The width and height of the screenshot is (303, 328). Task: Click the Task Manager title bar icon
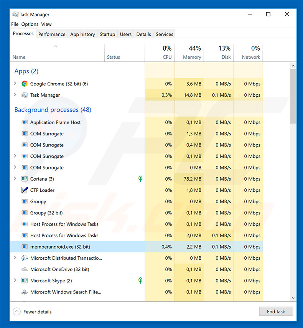tap(15, 15)
